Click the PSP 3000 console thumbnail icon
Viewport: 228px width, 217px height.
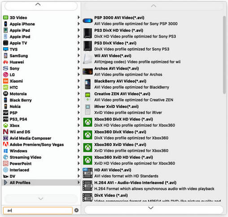[x=88, y=21]
